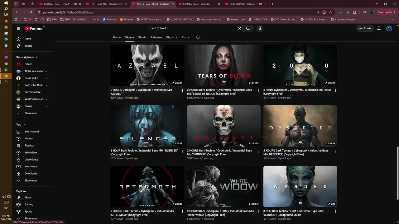399x224 pixels.
Task: Open more actions for the OMINOUS video
Action: 259,151
